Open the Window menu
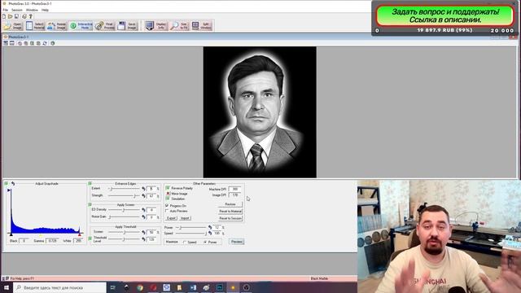The image size is (521, 293). click(x=32, y=10)
